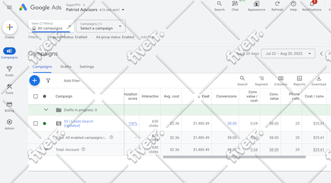Sort by the Phone calls column header
The width and height of the screenshot is (331, 183).
tap(294, 96)
